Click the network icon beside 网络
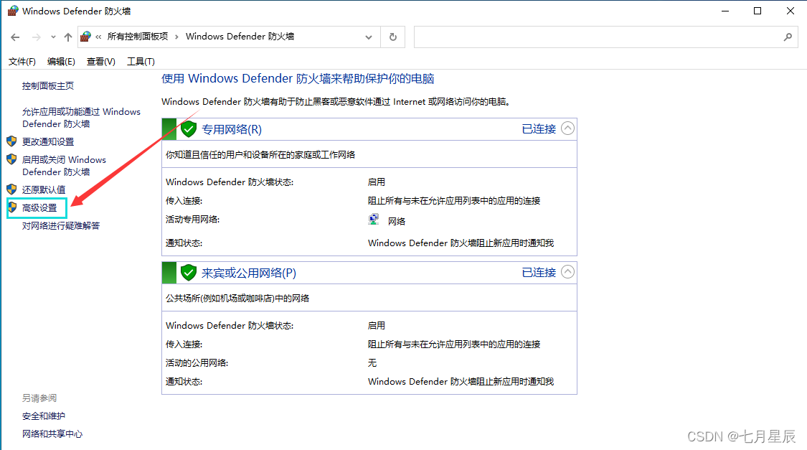Screen dimensions: 807x450 (374, 220)
